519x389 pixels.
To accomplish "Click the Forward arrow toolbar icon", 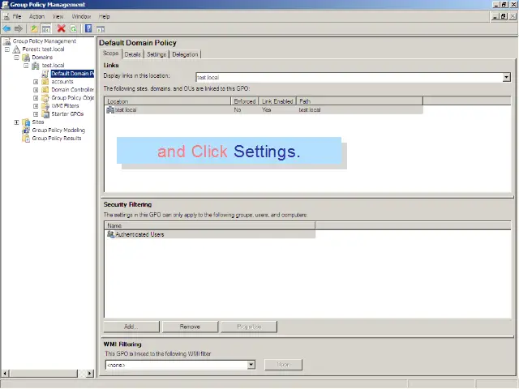I will 19,29.
